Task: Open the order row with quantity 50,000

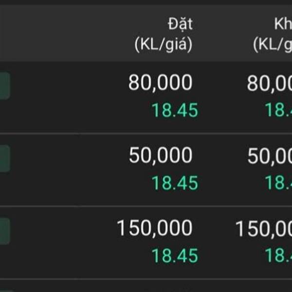Action: (73, 170)
